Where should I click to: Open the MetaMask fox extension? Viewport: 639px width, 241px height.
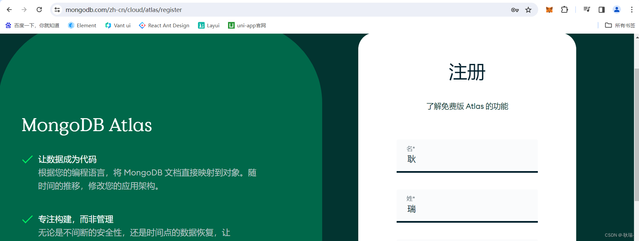[x=549, y=10]
